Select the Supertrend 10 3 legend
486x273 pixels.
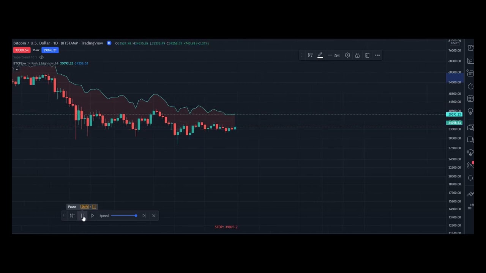pos(25,57)
